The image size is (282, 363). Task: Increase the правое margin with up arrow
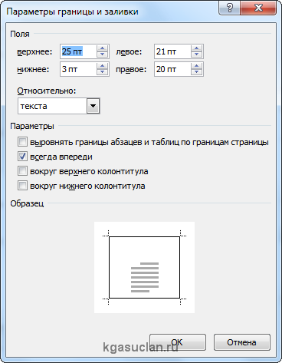point(196,66)
